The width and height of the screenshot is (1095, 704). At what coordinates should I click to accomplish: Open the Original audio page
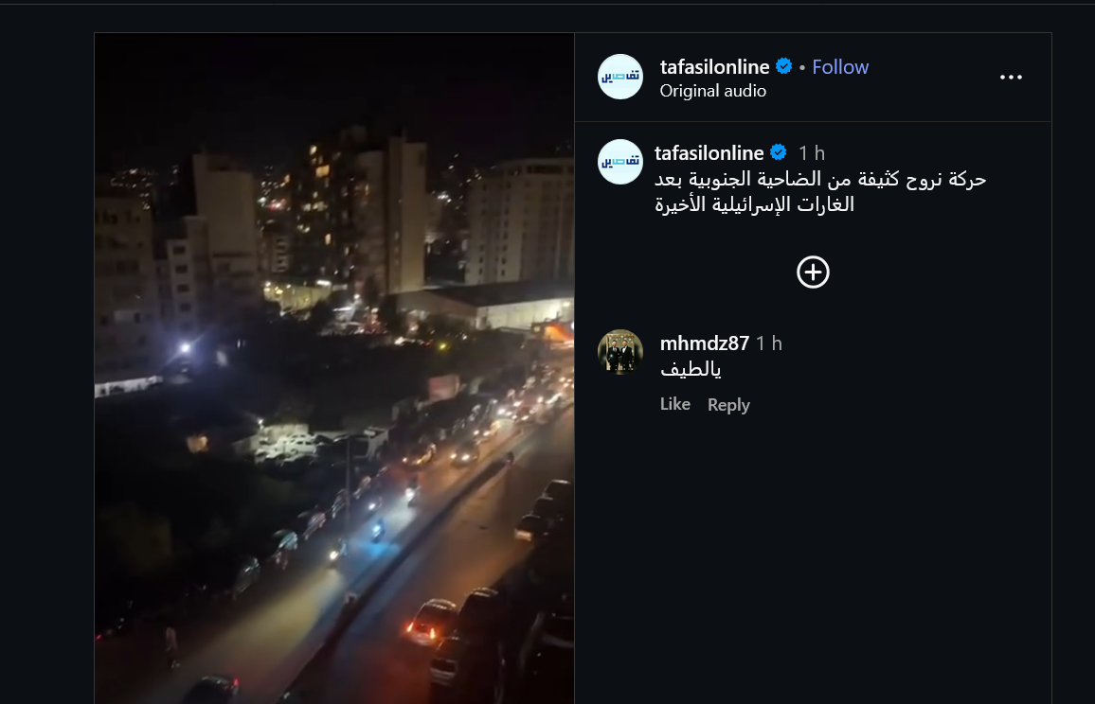(712, 91)
